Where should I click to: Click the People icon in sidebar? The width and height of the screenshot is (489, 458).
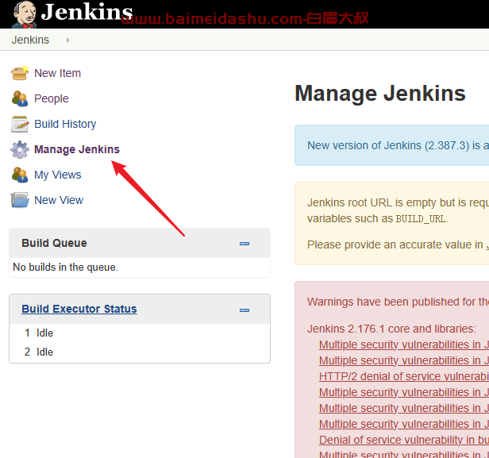(20, 98)
